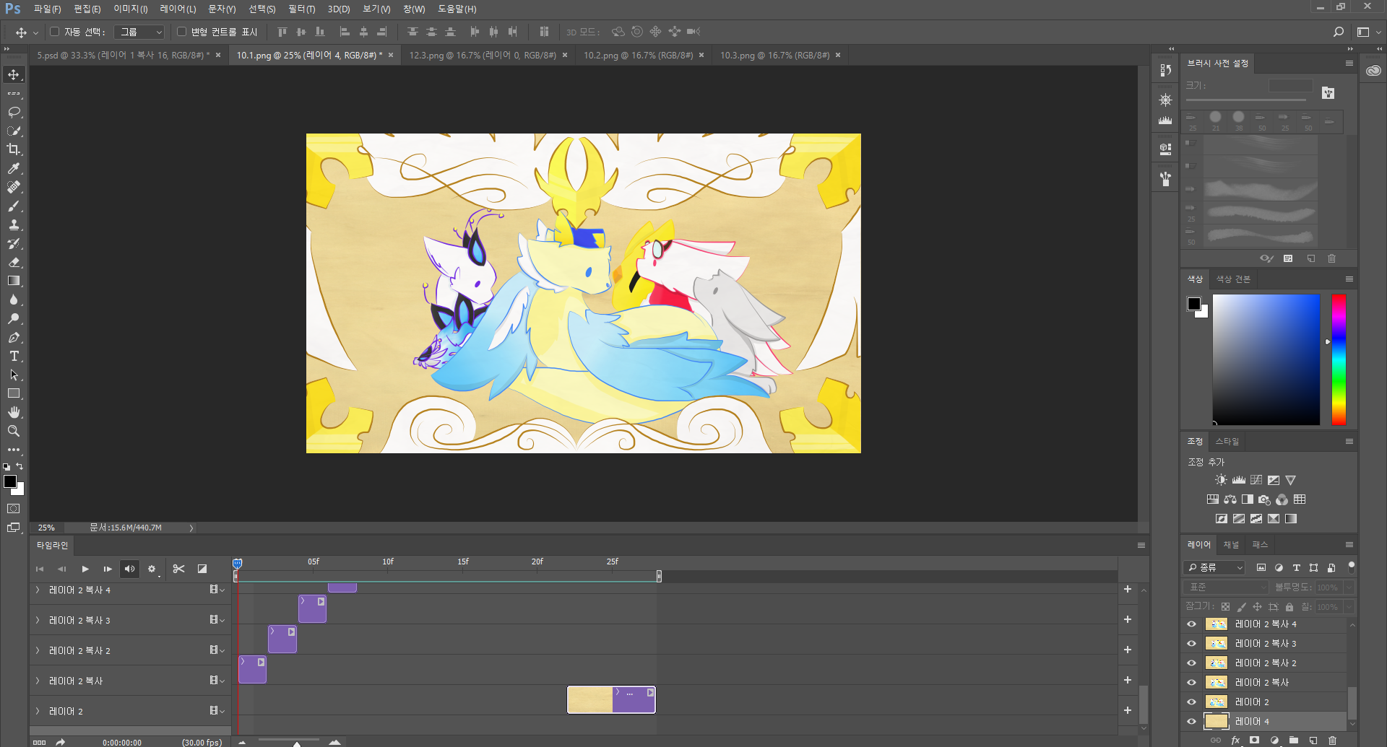Click the 25% zoom level field
Image resolution: width=1387 pixels, height=747 pixels.
click(46, 528)
